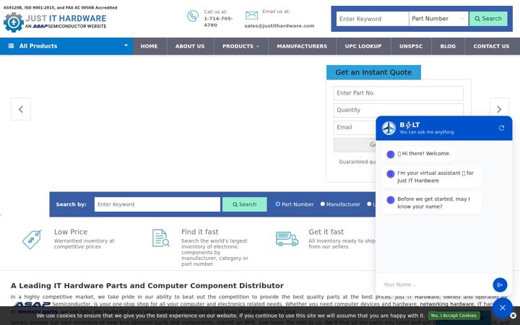Click the Search button in Search by bar
Viewport: 520px width, 325px height.
tap(244, 204)
